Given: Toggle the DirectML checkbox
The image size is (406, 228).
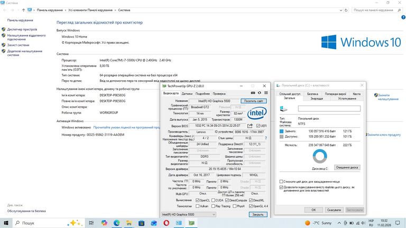Looking at the screenshot, I should [x=251, y=201].
